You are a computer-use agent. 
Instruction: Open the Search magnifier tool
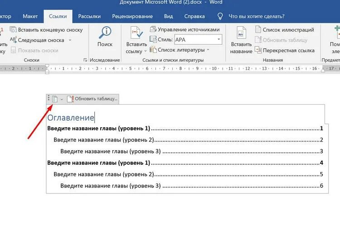[x=105, y=33]
